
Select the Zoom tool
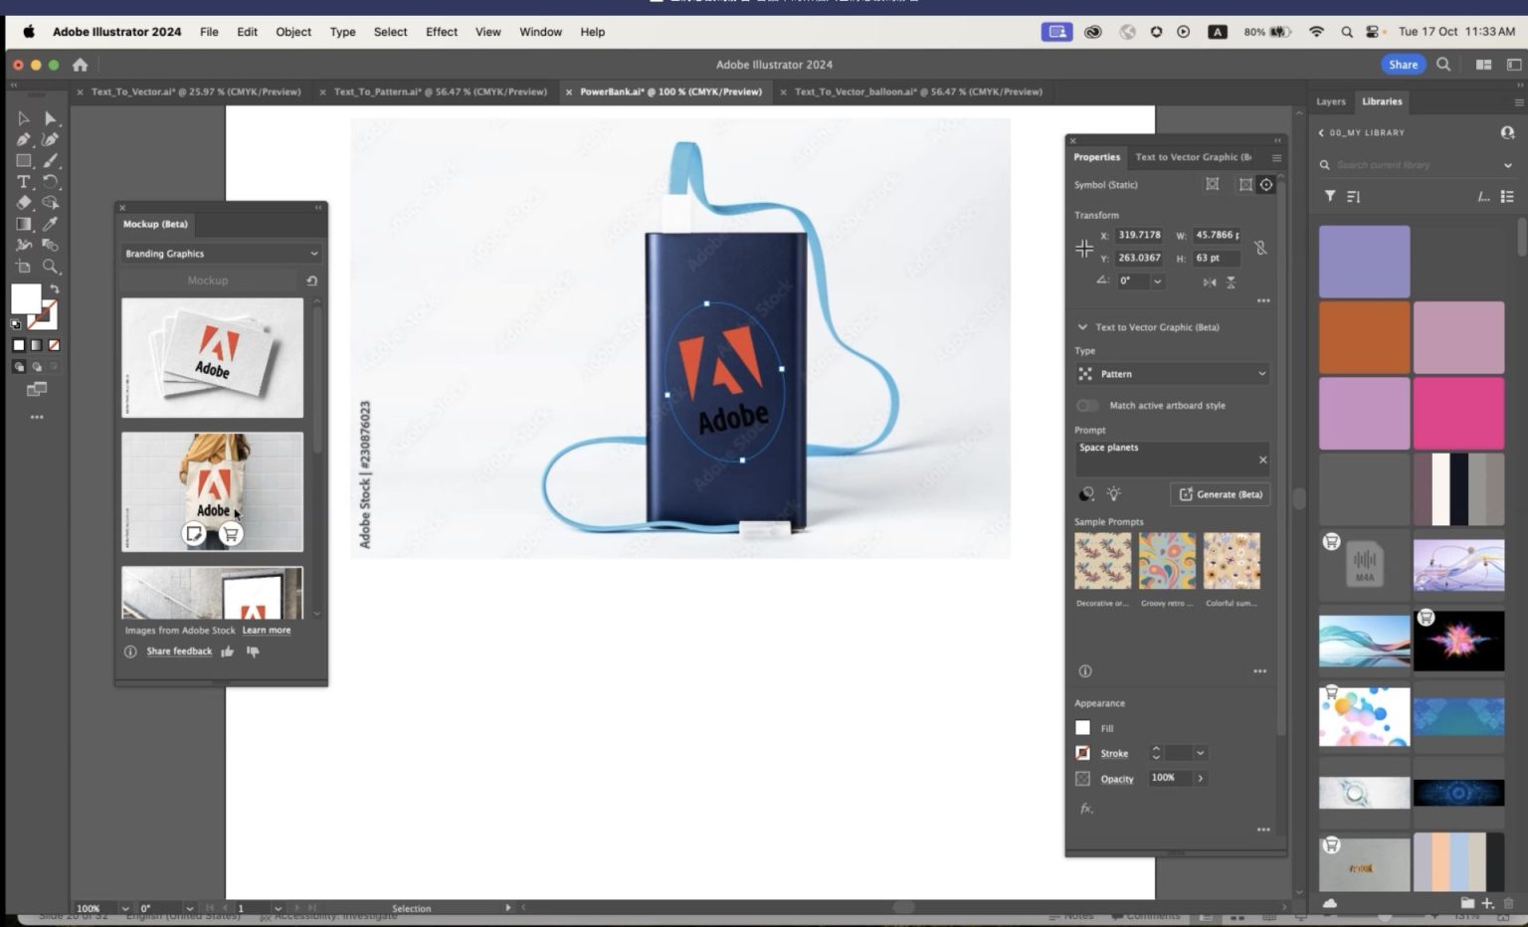click(50, 267)
